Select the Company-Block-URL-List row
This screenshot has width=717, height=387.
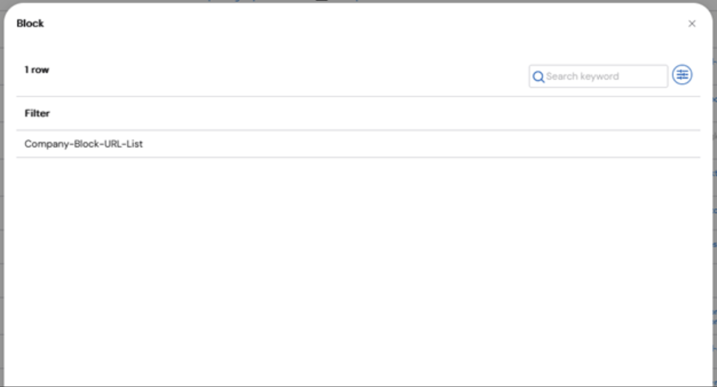tap(358, 144)
